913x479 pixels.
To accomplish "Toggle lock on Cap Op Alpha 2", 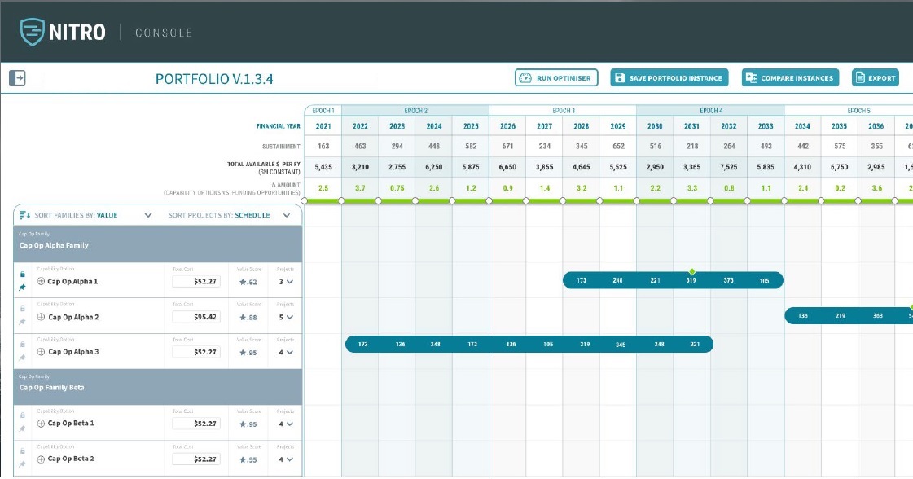I will (x=23, y=309).
